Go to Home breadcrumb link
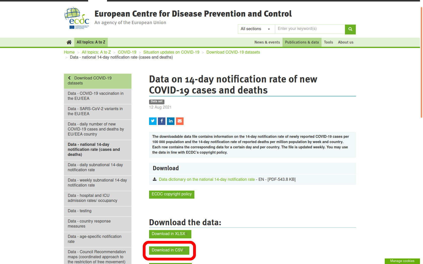Screen dimensions: 423x264 click(69, 52)
